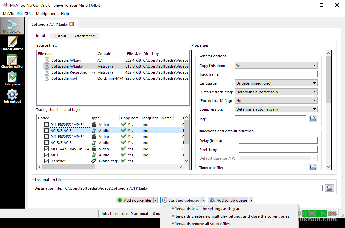Screen dimensions: 345x228
Task: Open the "Default track" flag dropdown
Action: click(x=276, y=92)
